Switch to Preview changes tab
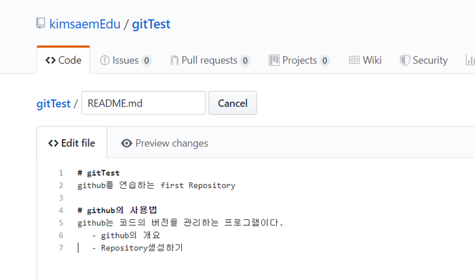The height and width of the screenshot is (279, 475). click(x=164, y=143)
